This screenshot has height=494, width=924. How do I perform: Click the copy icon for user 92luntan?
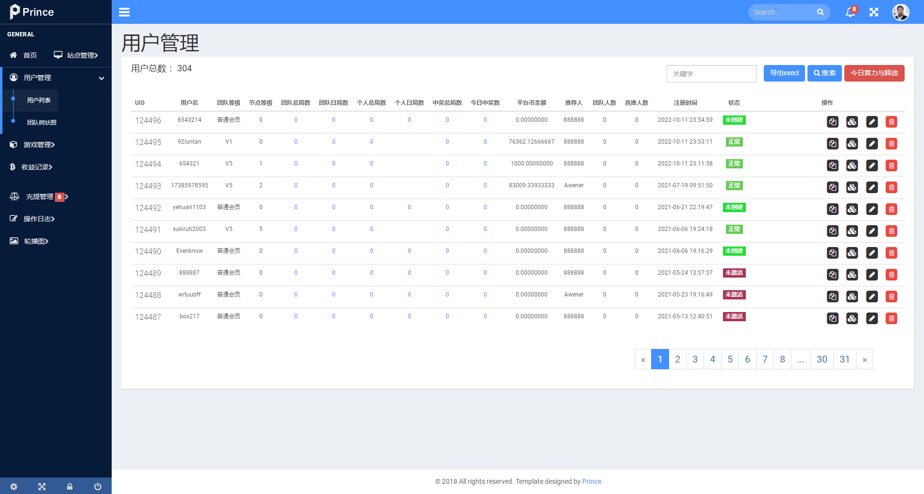coord(833,144)
